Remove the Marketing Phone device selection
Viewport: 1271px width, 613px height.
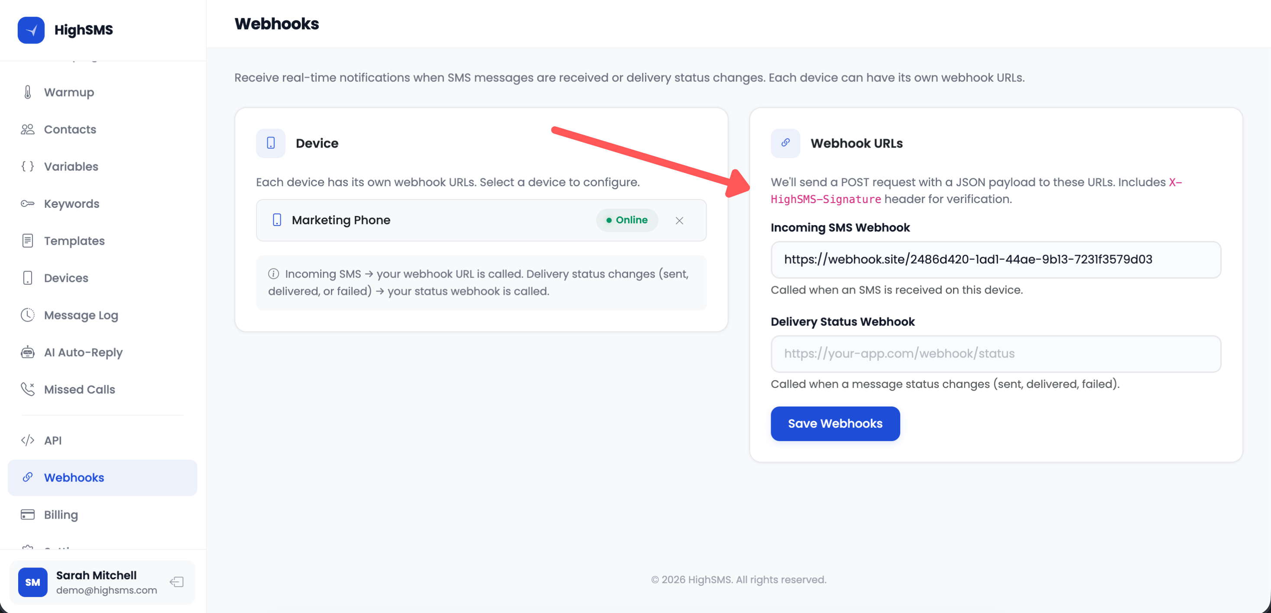pyautogui.click(x=679, y=220)
